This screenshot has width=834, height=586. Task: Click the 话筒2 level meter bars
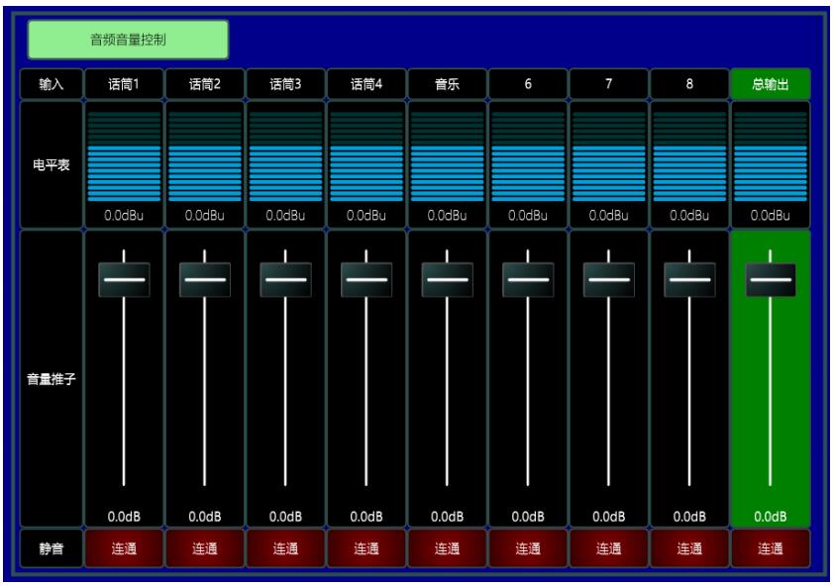(x=205, y=156)
